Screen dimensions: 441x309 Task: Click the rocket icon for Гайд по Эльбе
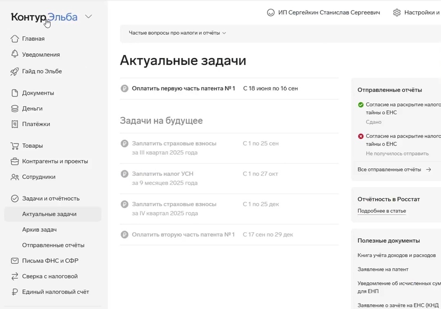tap(15, 71)
